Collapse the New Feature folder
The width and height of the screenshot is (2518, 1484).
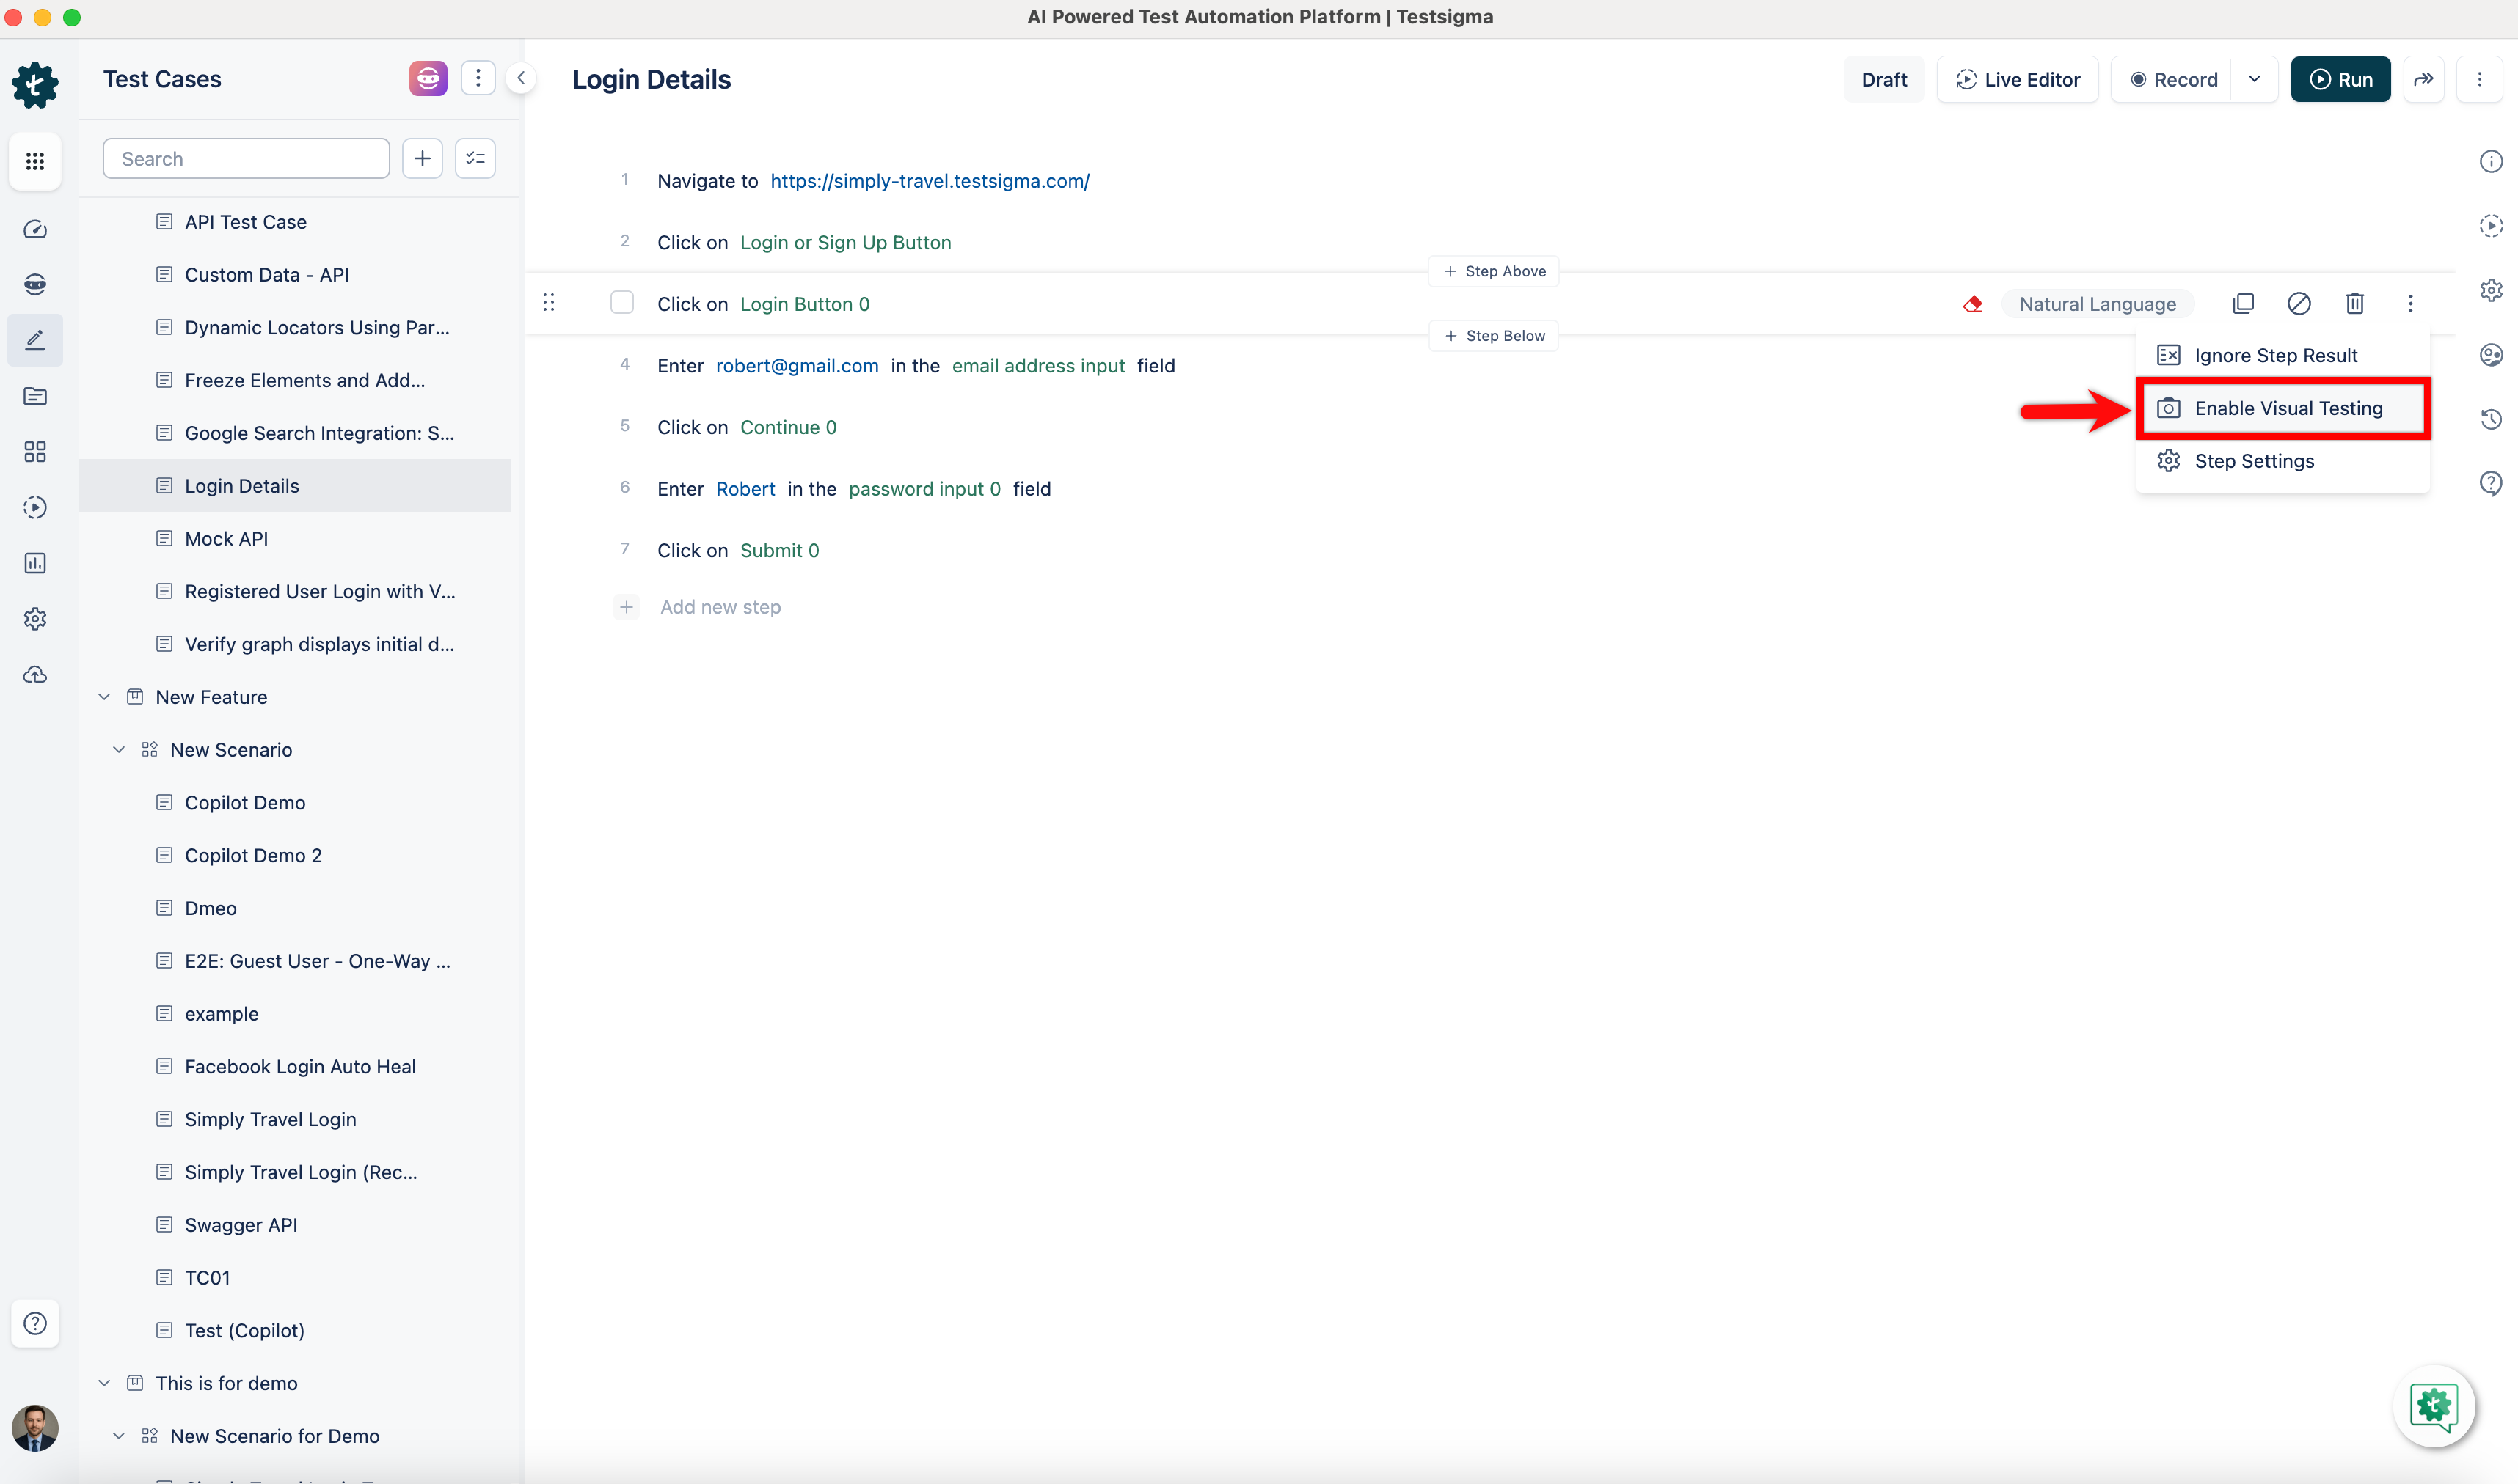coord(104,696)
